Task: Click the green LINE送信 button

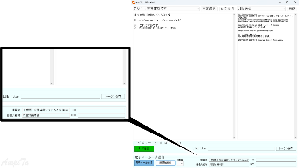Action: [144, 148]
